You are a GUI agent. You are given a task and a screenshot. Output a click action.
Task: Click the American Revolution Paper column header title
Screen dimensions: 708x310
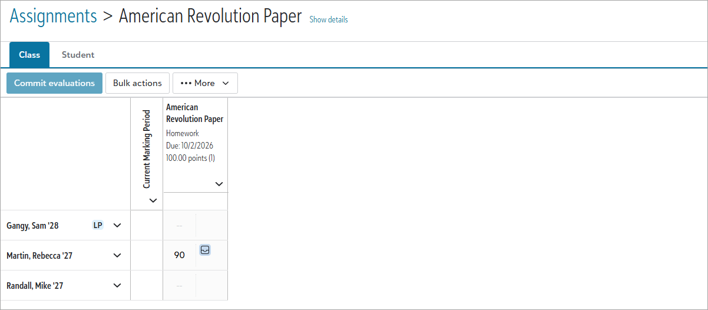[194, 113]
